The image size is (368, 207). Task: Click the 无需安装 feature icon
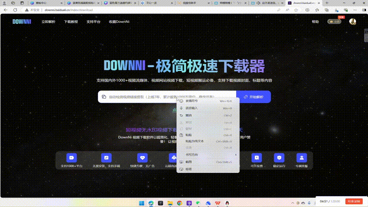[x=106, y=157]
